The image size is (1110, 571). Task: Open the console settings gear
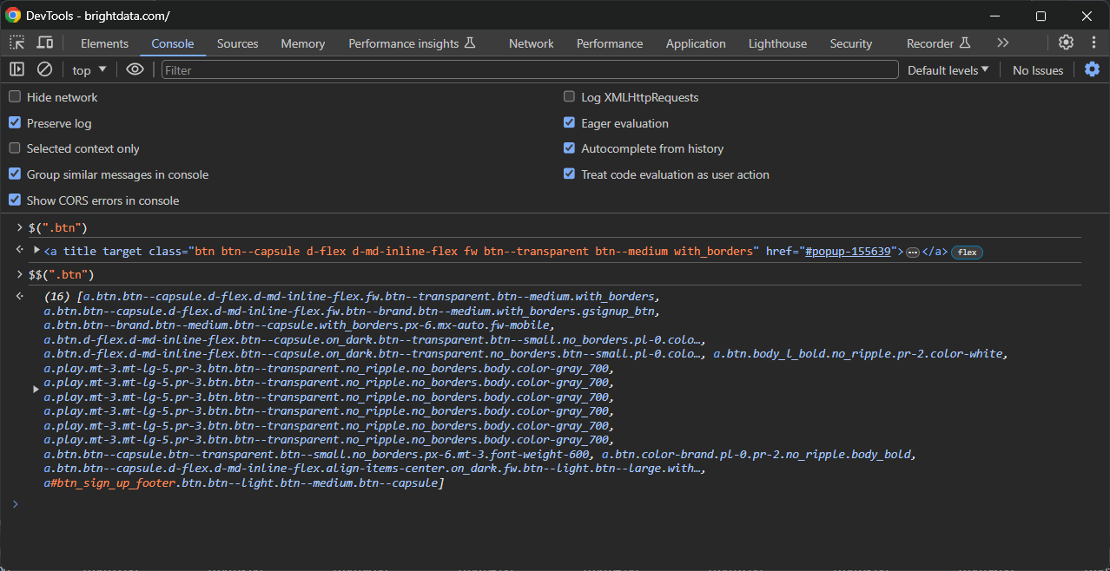(x=1092, y=69)
